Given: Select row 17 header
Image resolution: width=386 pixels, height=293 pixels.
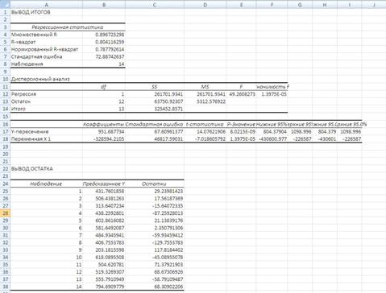Looking at the screenshot, I should (x=5, y=132).
